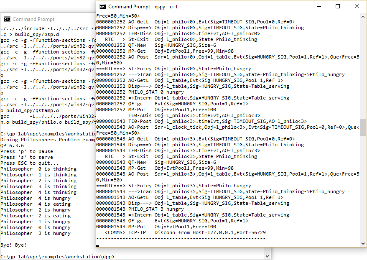Click the qspy scrollbar up arrow

click(x=363, y=17)
